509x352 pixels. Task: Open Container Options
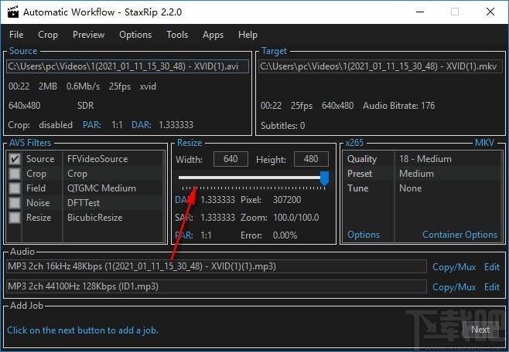459,235
